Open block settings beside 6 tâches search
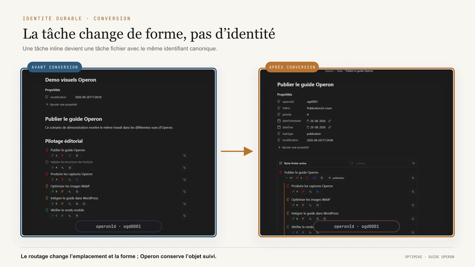The height and width of the screenshot is (267, 475). (413, 163)
